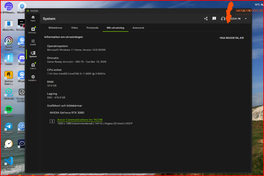Open Telegram desktop shortcut

[9, 128]
